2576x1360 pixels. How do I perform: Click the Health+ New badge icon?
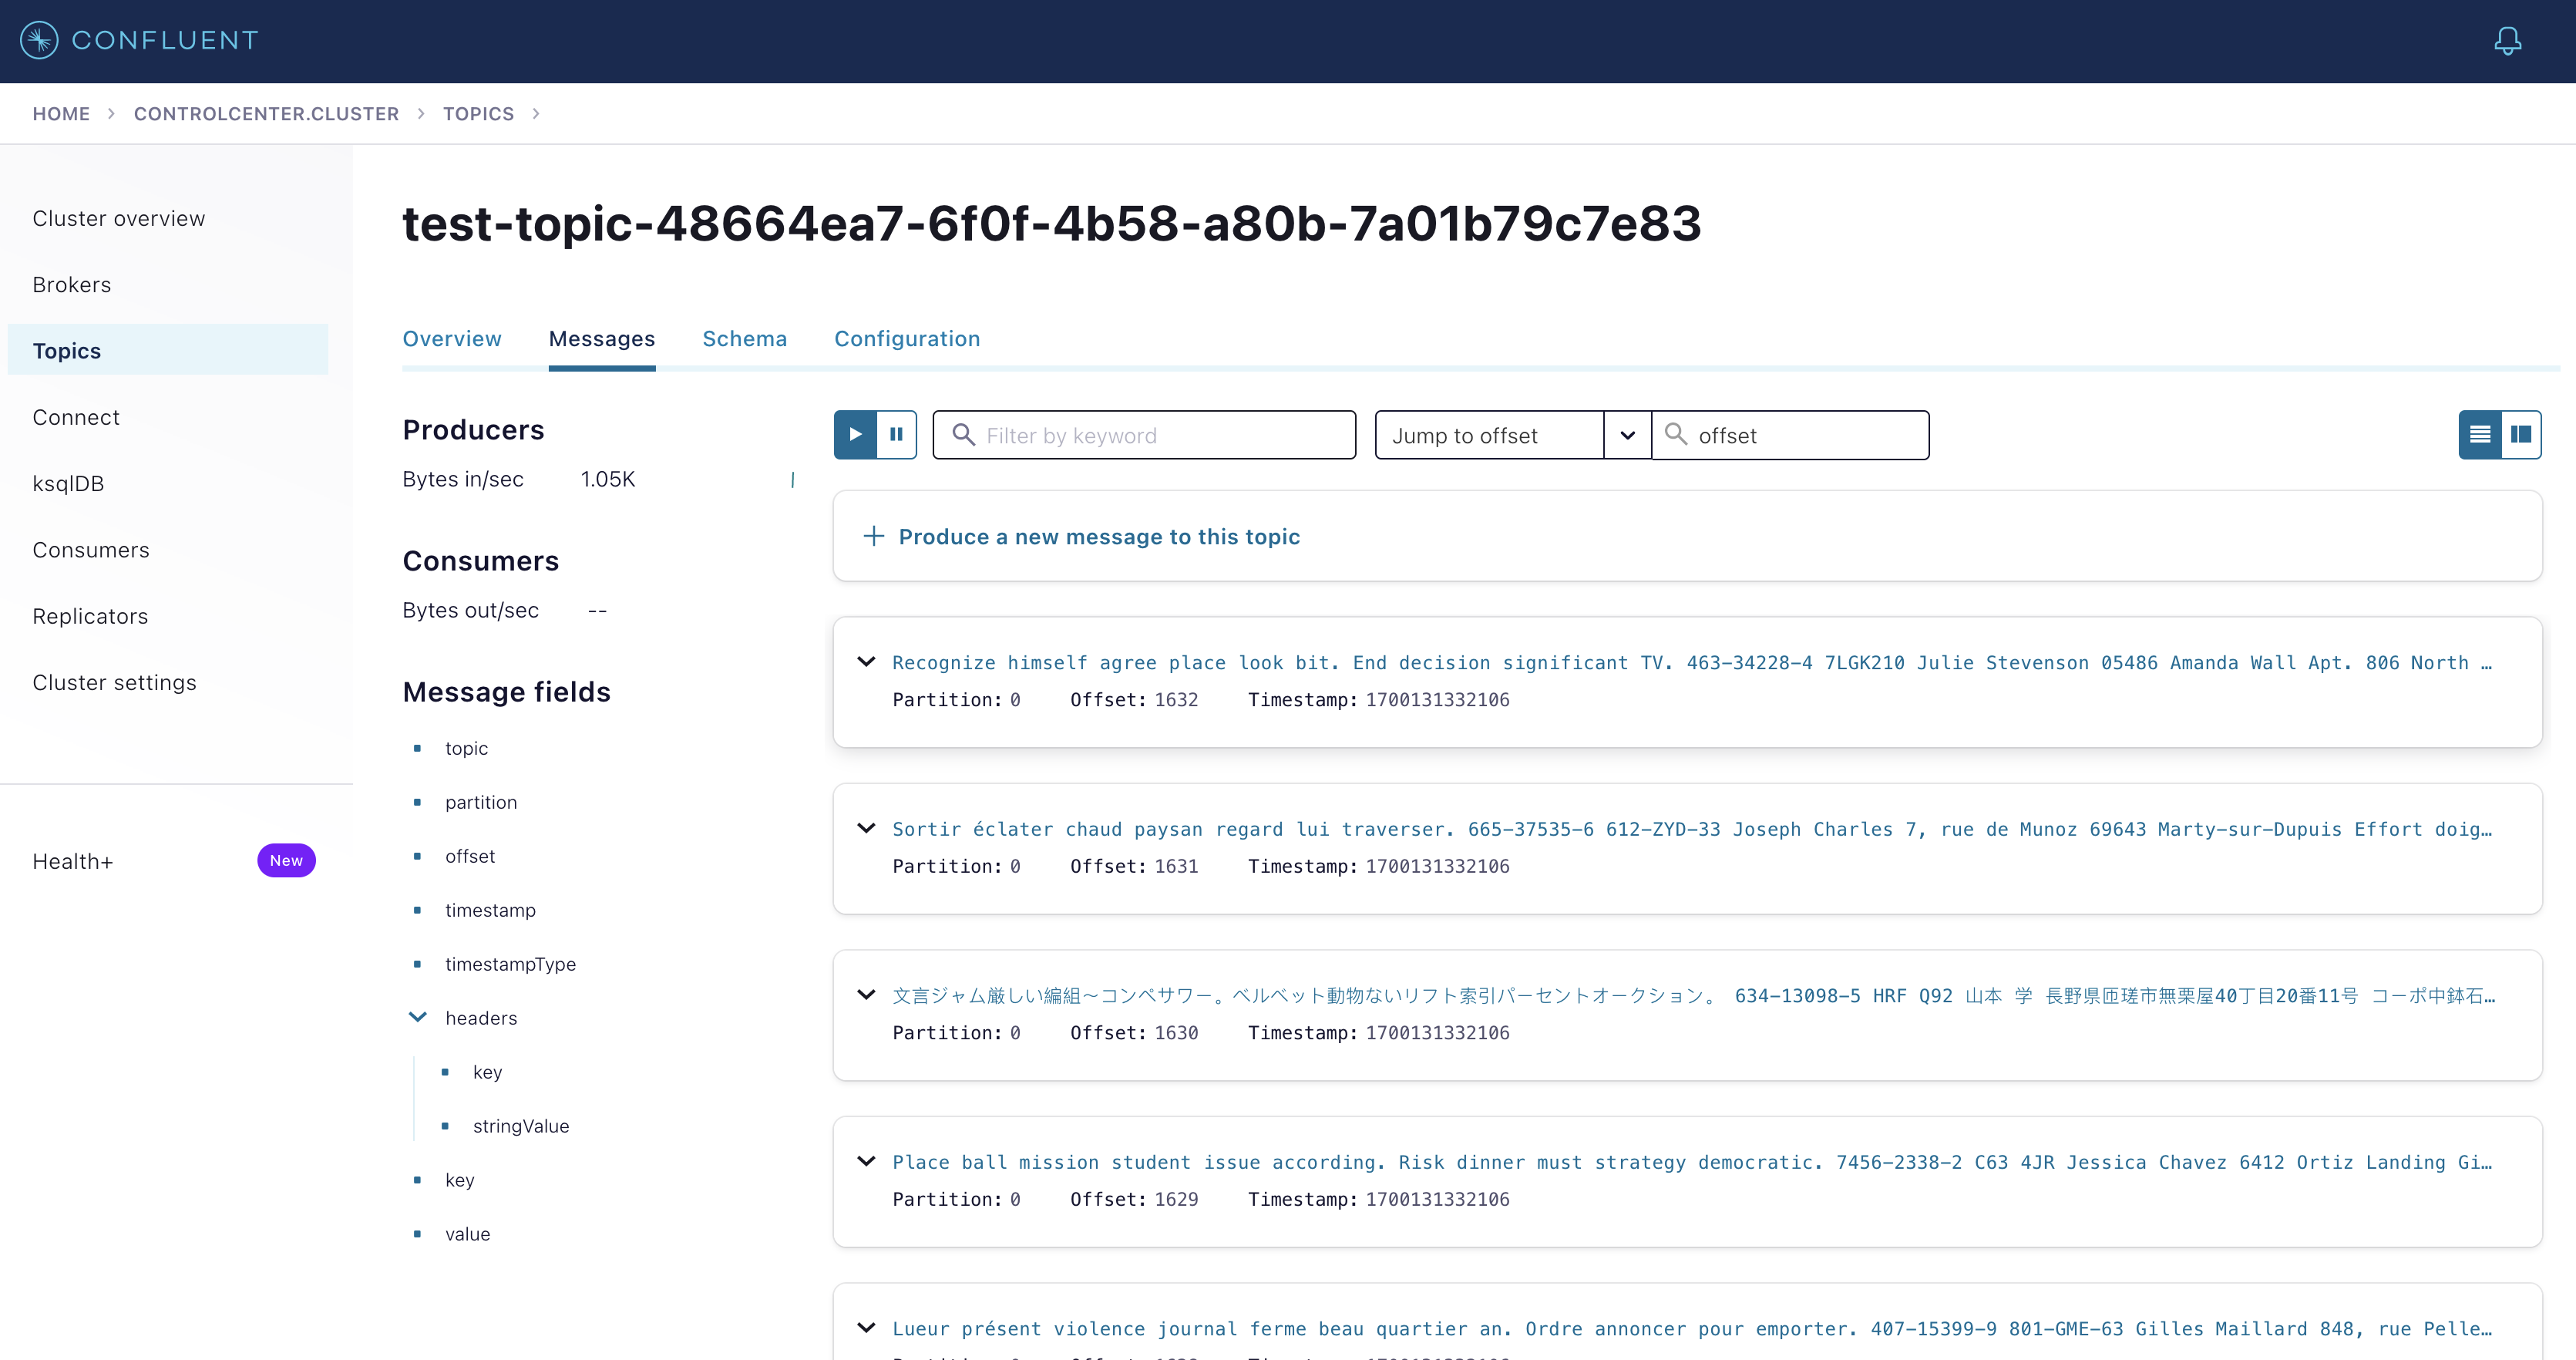point(284,860)
